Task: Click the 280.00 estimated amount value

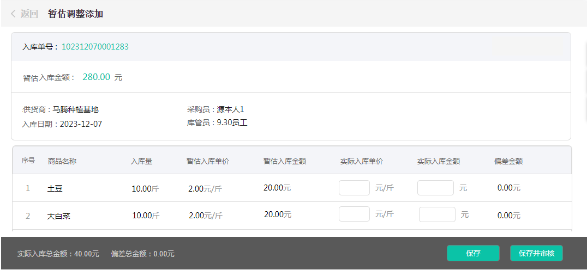Action: 97,77
